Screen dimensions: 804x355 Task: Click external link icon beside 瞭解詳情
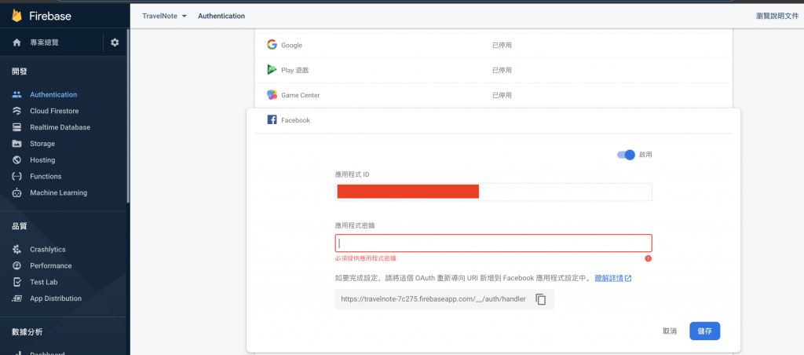coord(628,279)
